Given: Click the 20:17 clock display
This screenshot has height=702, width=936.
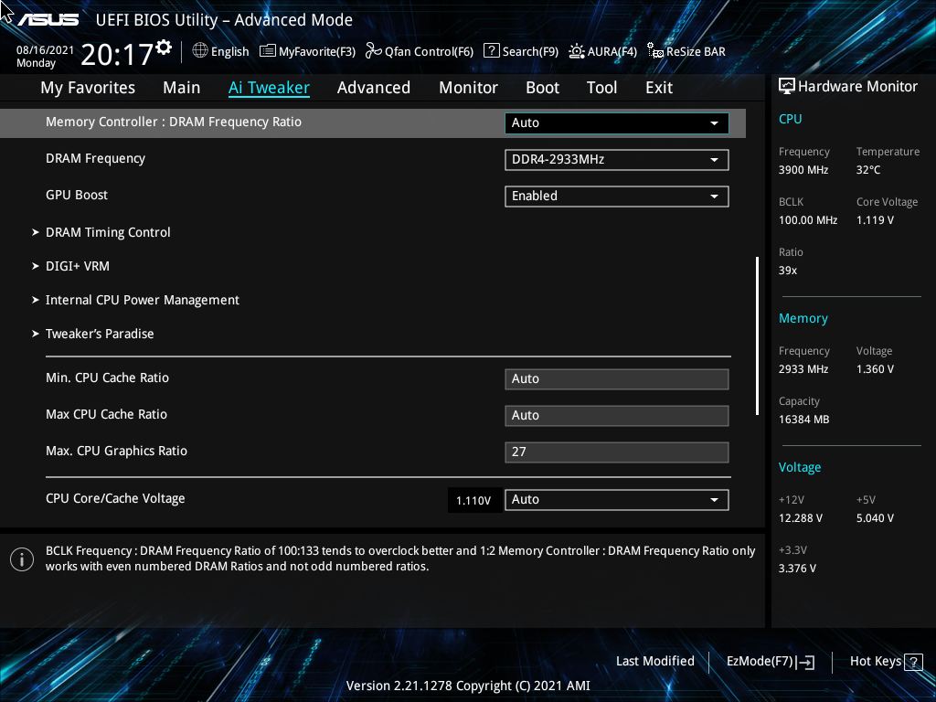Looking at the screenshot, I should tap(117, 54).
